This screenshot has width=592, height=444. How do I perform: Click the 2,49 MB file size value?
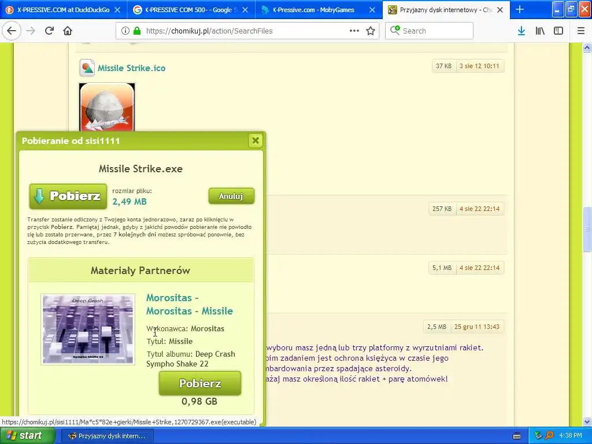point(129,202)
